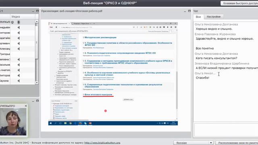The width and height of the screenshot is (258, 145).
Task: Click presentation title 'веб-лекция+Итоговая работа.pdf'
Action: tap(81, 11)
